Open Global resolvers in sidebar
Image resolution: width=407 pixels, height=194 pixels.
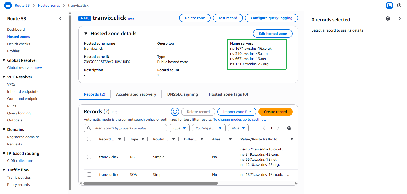click(x=20, y=68)
